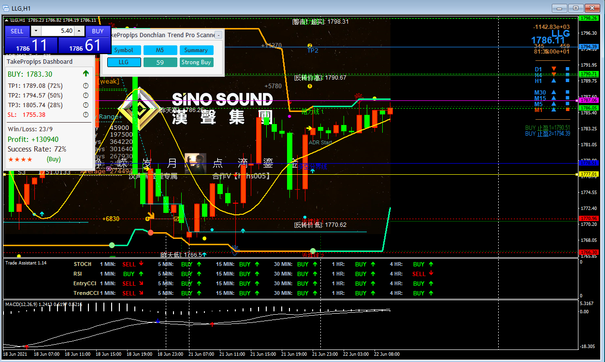Click the M30 timeframe label
Screen dimensions: 605x362
coord(540,93)
